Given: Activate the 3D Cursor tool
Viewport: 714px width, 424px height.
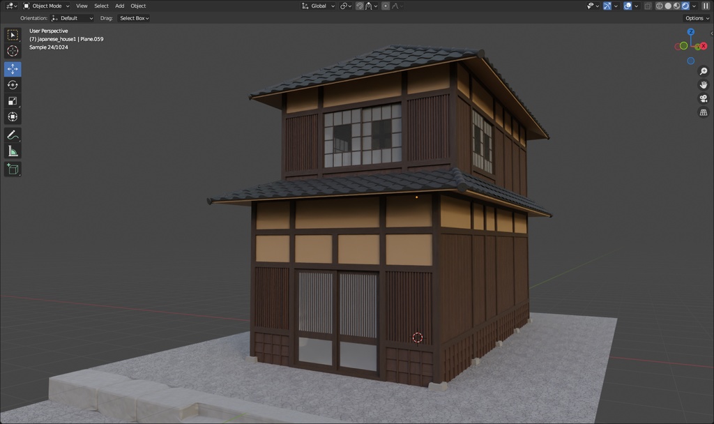Looking at the screenshot, I should 13,51.
